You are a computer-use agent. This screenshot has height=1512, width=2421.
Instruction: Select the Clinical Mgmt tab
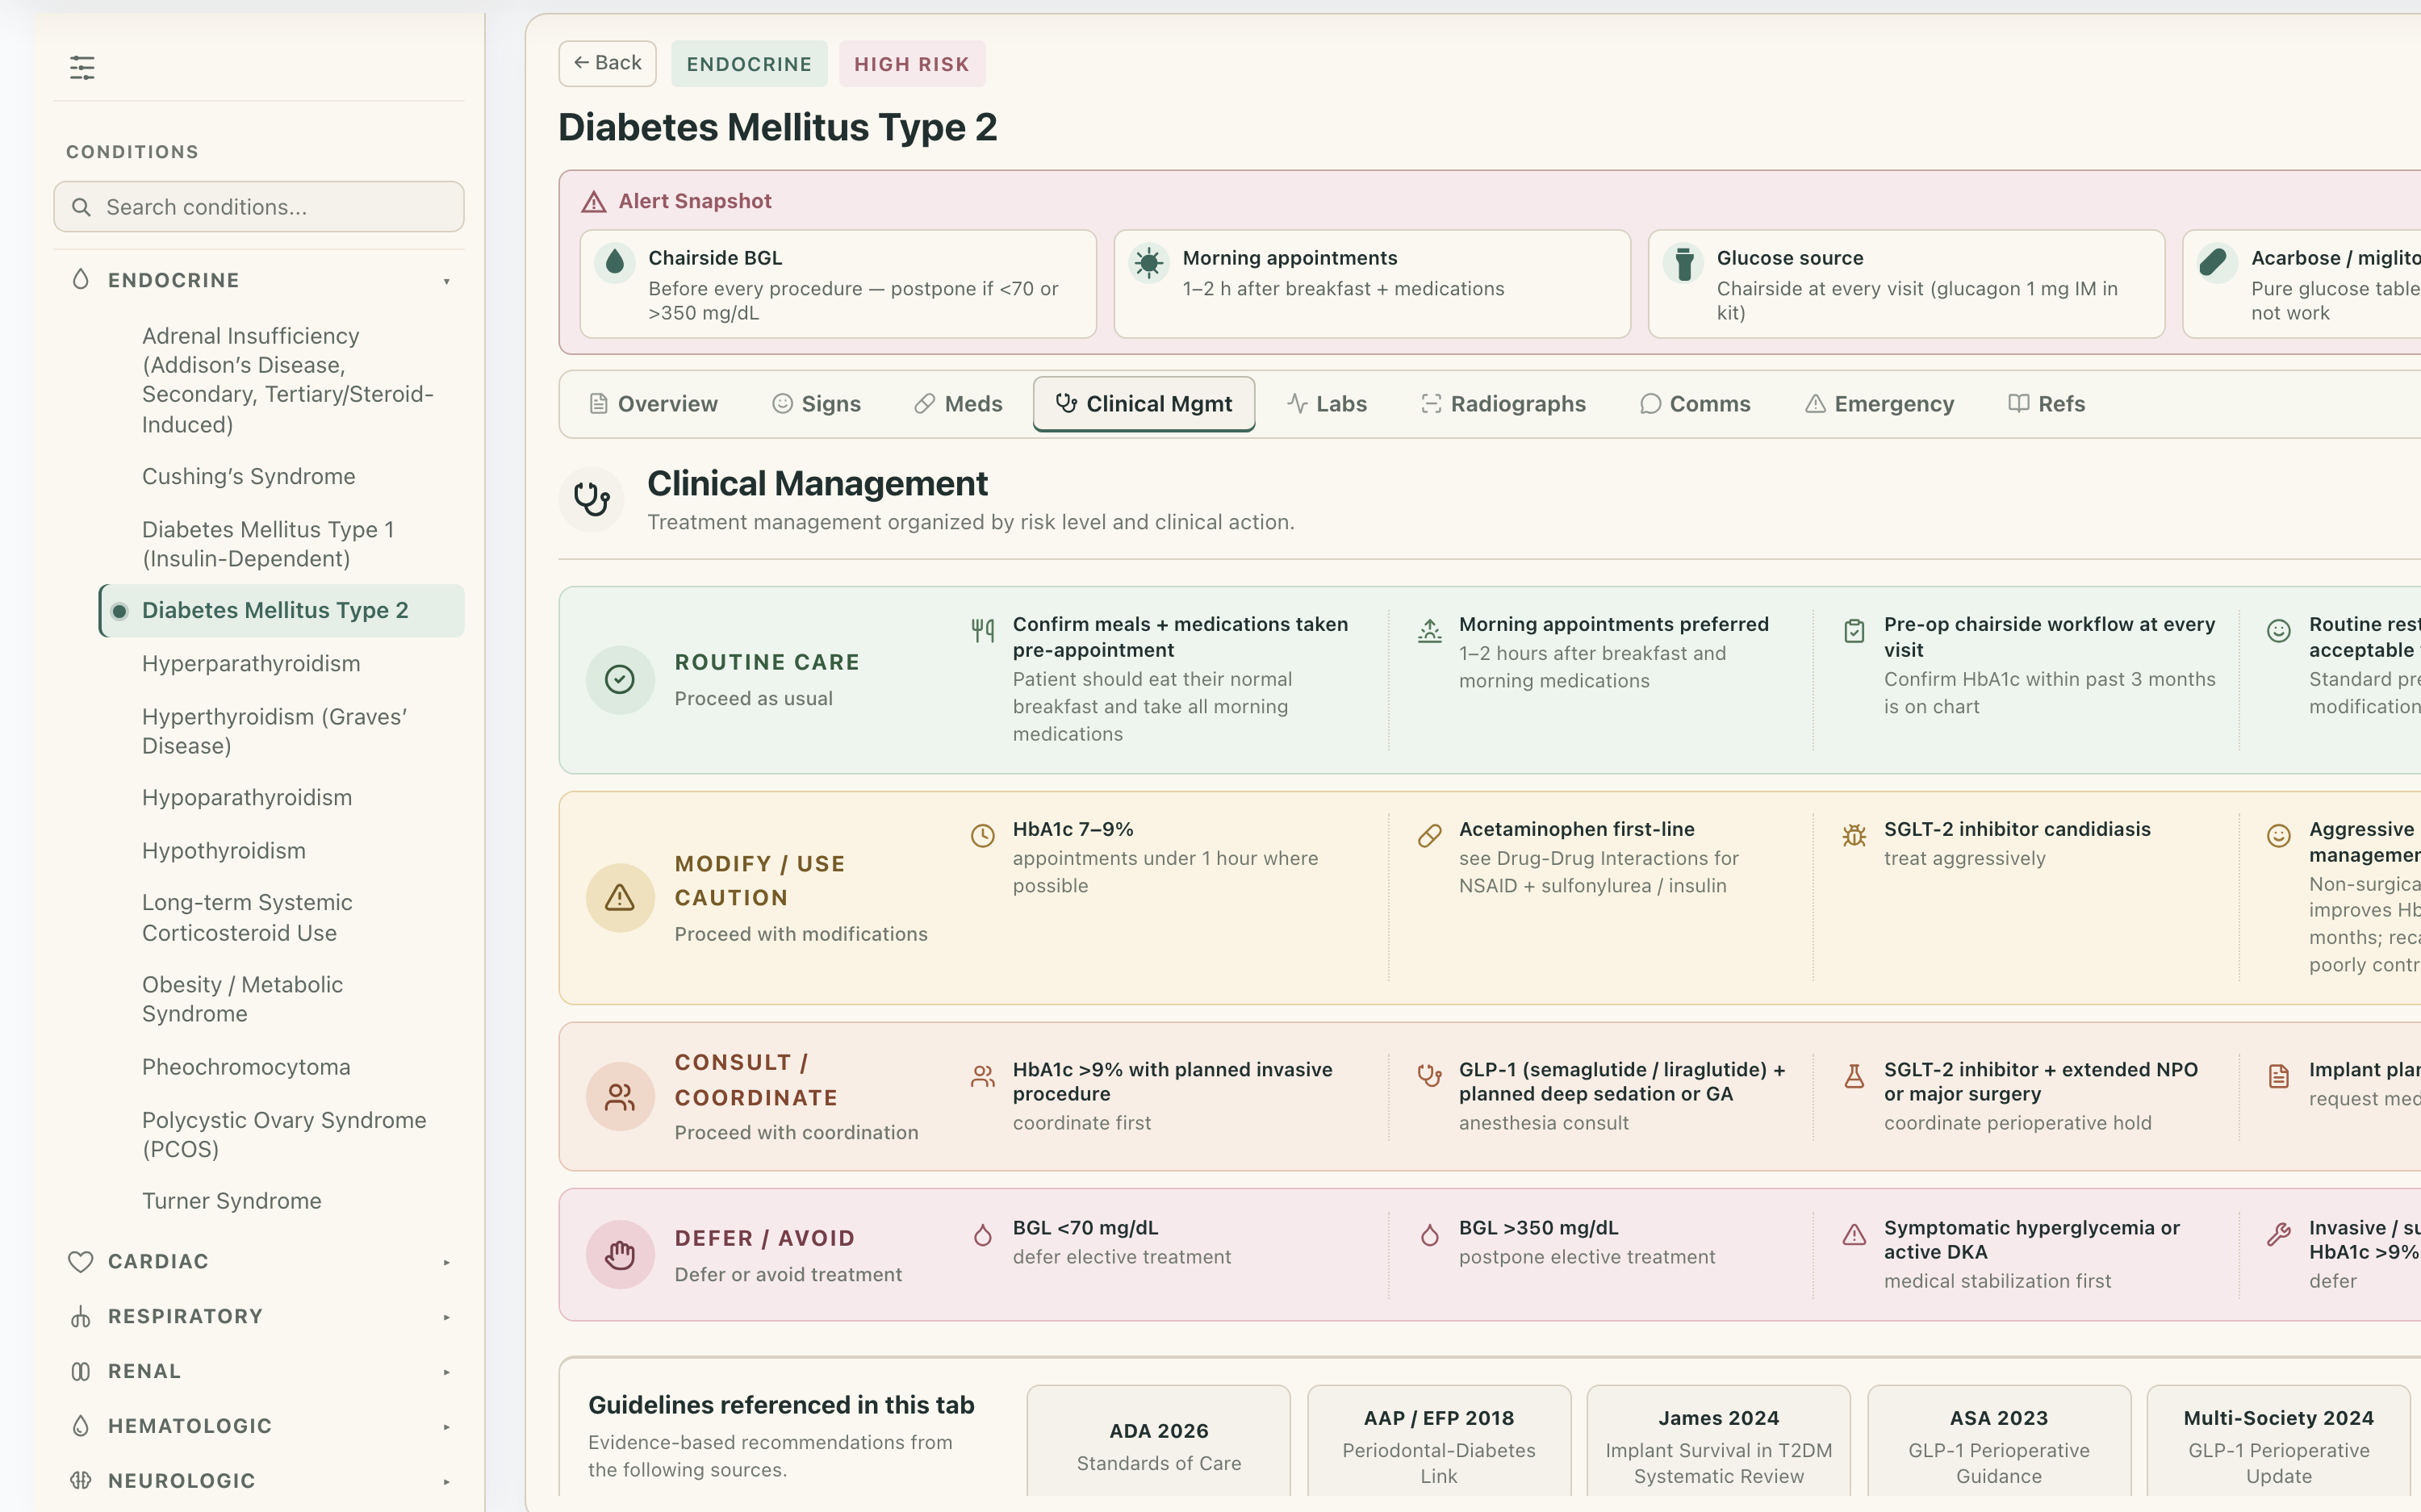pos(1144,404)
